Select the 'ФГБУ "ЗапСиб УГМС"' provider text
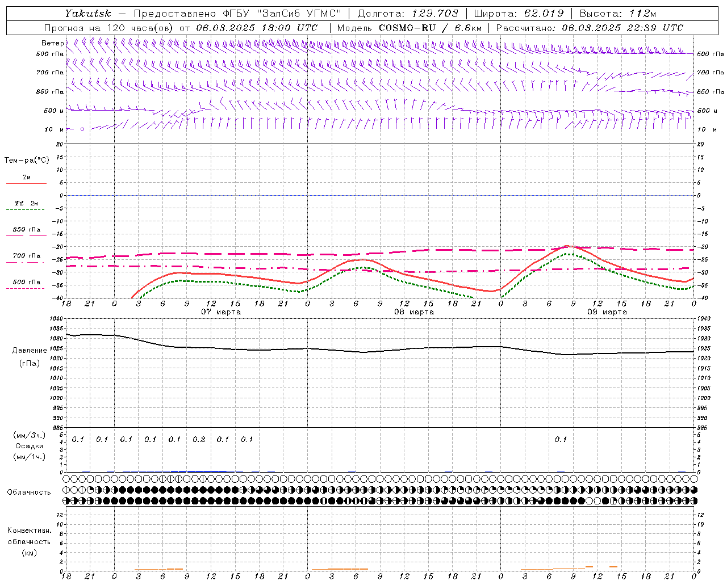This screenshot has width=727, height=581. click(x=282, y=13)
